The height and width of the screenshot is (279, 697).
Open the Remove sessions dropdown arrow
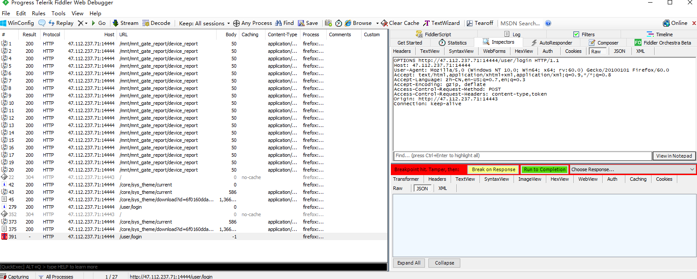pyautogui.click(x=86, y=23)
